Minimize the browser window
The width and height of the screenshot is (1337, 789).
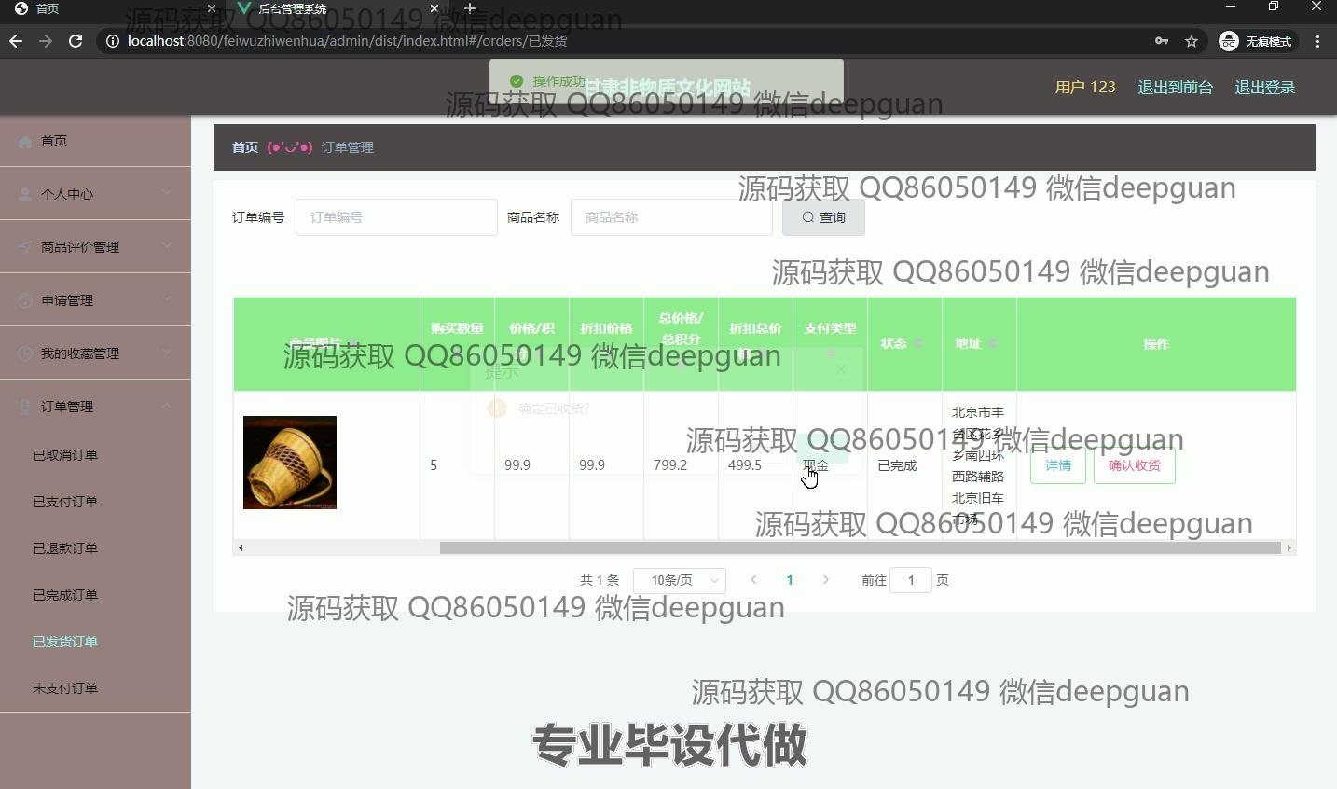tap(1231, 7)
